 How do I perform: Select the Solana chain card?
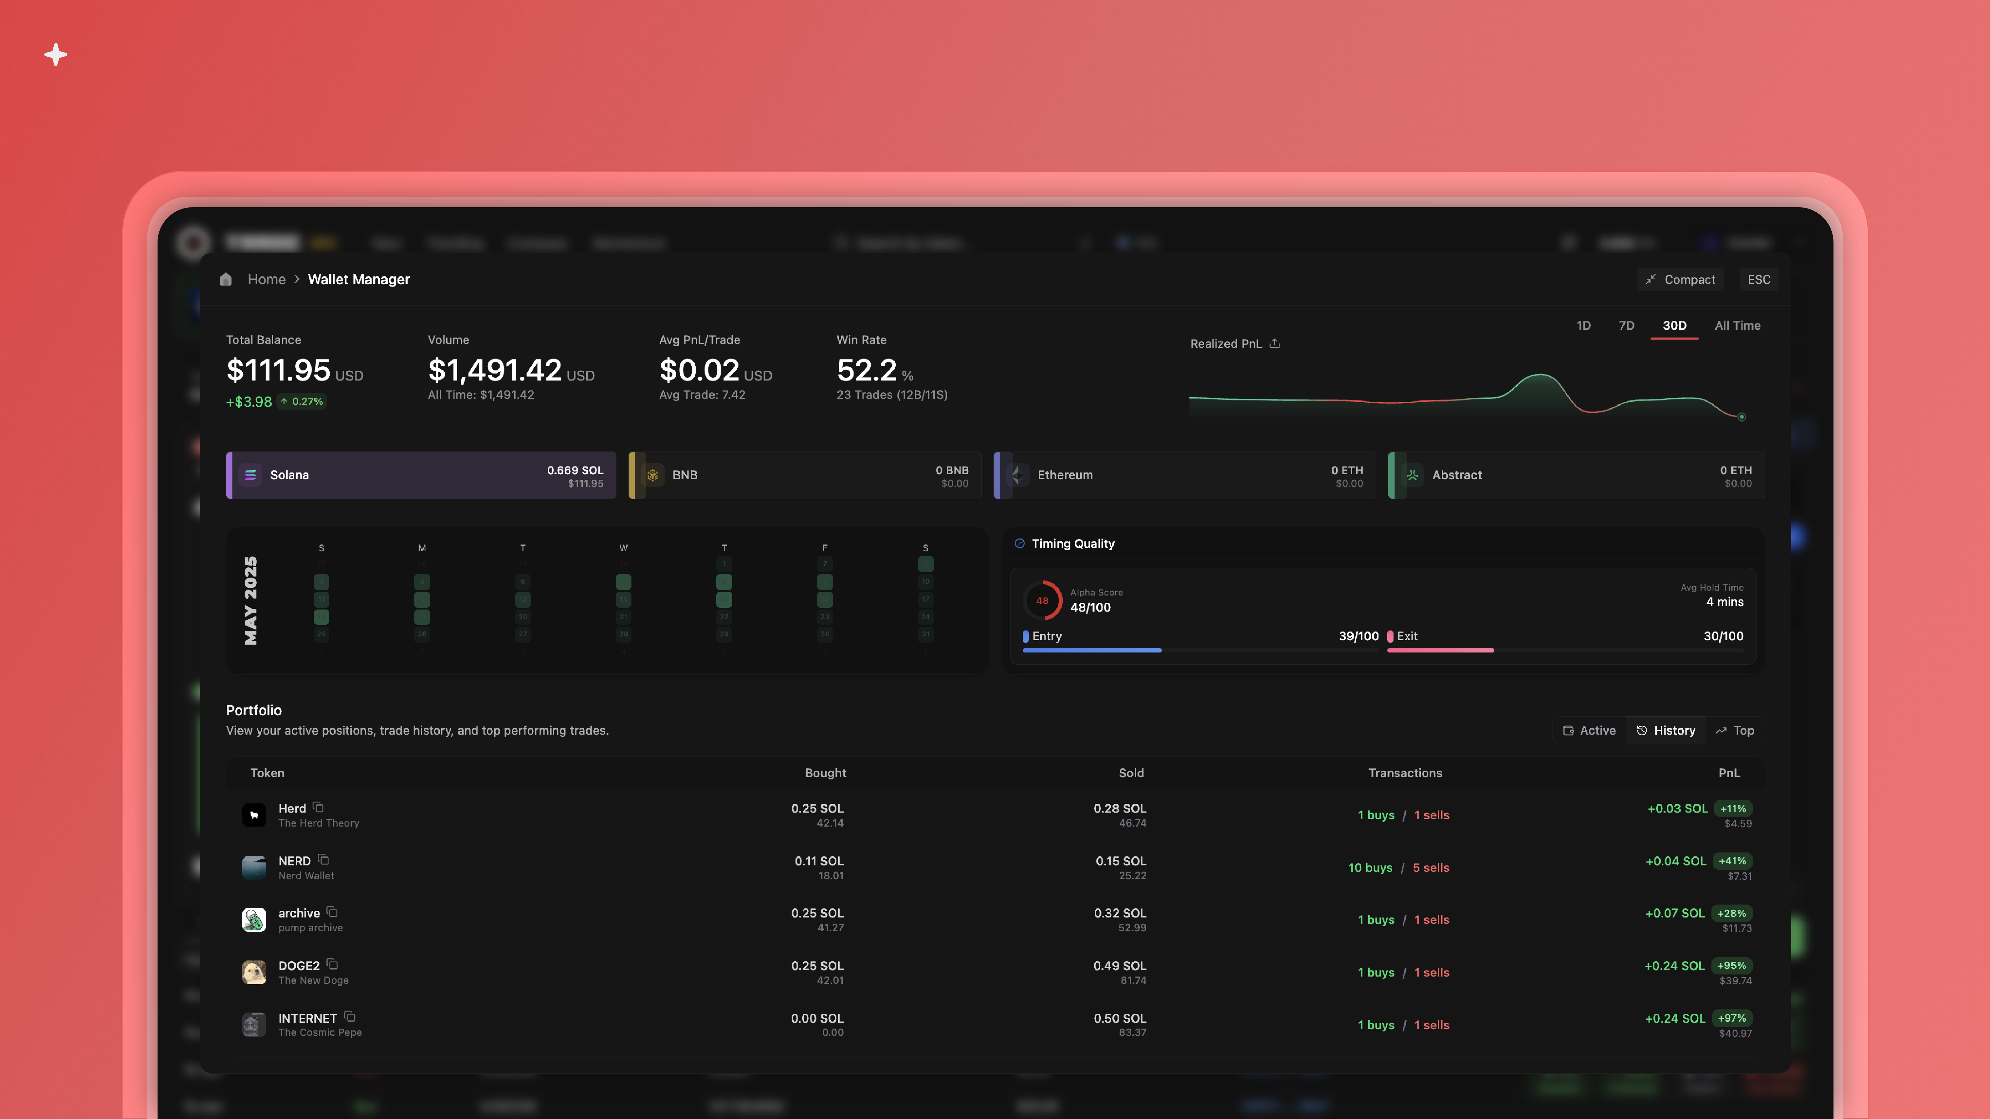[421, 475]
